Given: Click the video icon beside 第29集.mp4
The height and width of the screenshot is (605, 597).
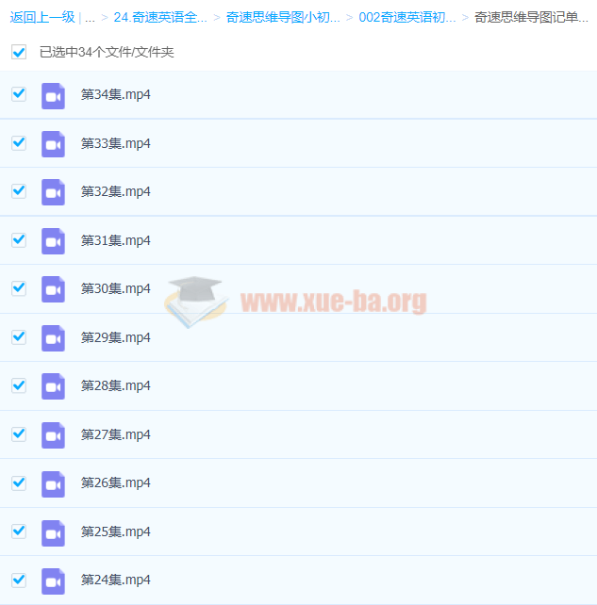Looking at the screenshot, I should click(53, 338).
